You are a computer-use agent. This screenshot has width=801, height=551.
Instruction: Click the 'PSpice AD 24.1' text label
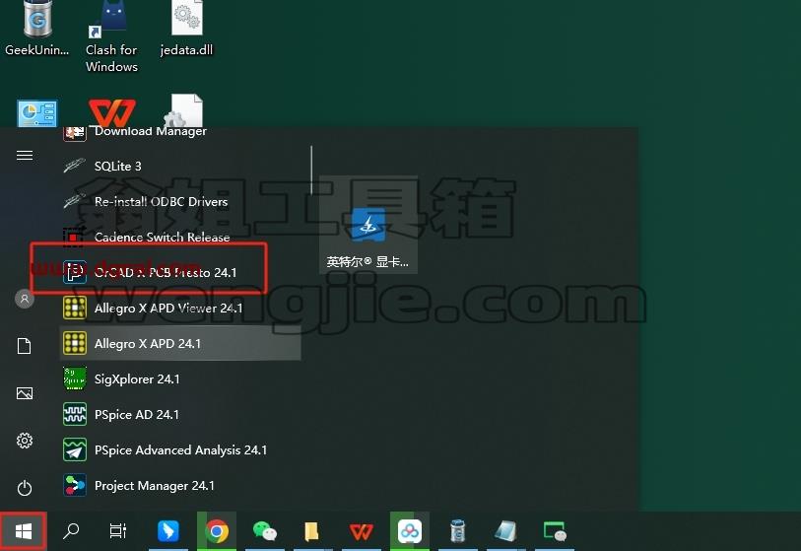click(137, 415)
